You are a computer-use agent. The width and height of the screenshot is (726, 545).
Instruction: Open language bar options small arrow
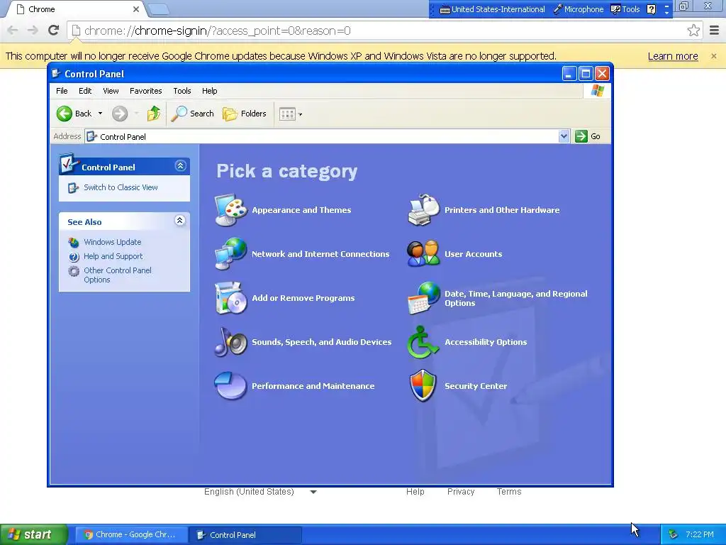(x=666, y=13)
